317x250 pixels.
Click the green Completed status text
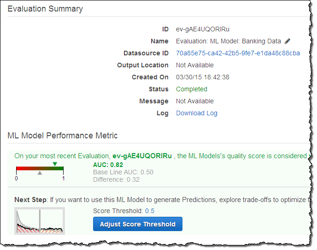pos(192,89)
